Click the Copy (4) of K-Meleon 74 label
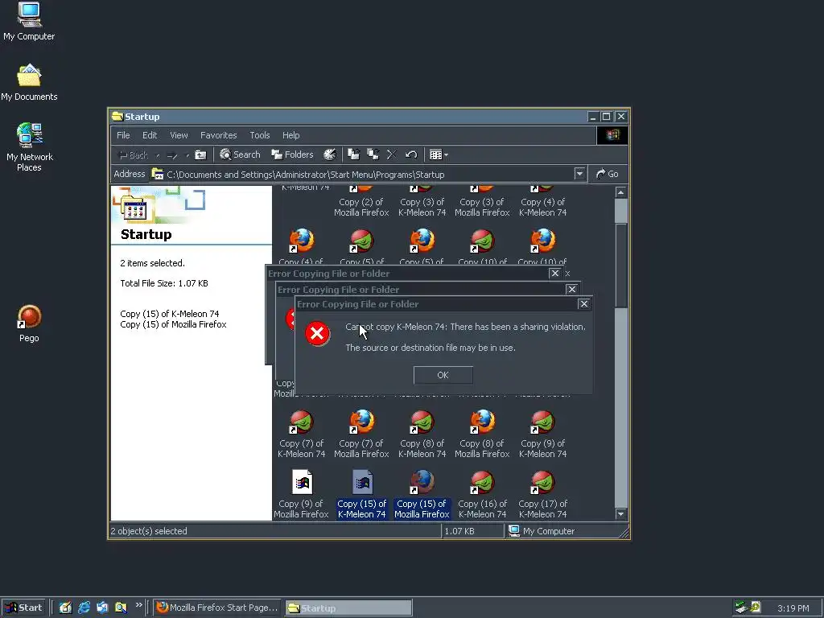The height and width of the screenshot is (618, 824). click(543, 208)
